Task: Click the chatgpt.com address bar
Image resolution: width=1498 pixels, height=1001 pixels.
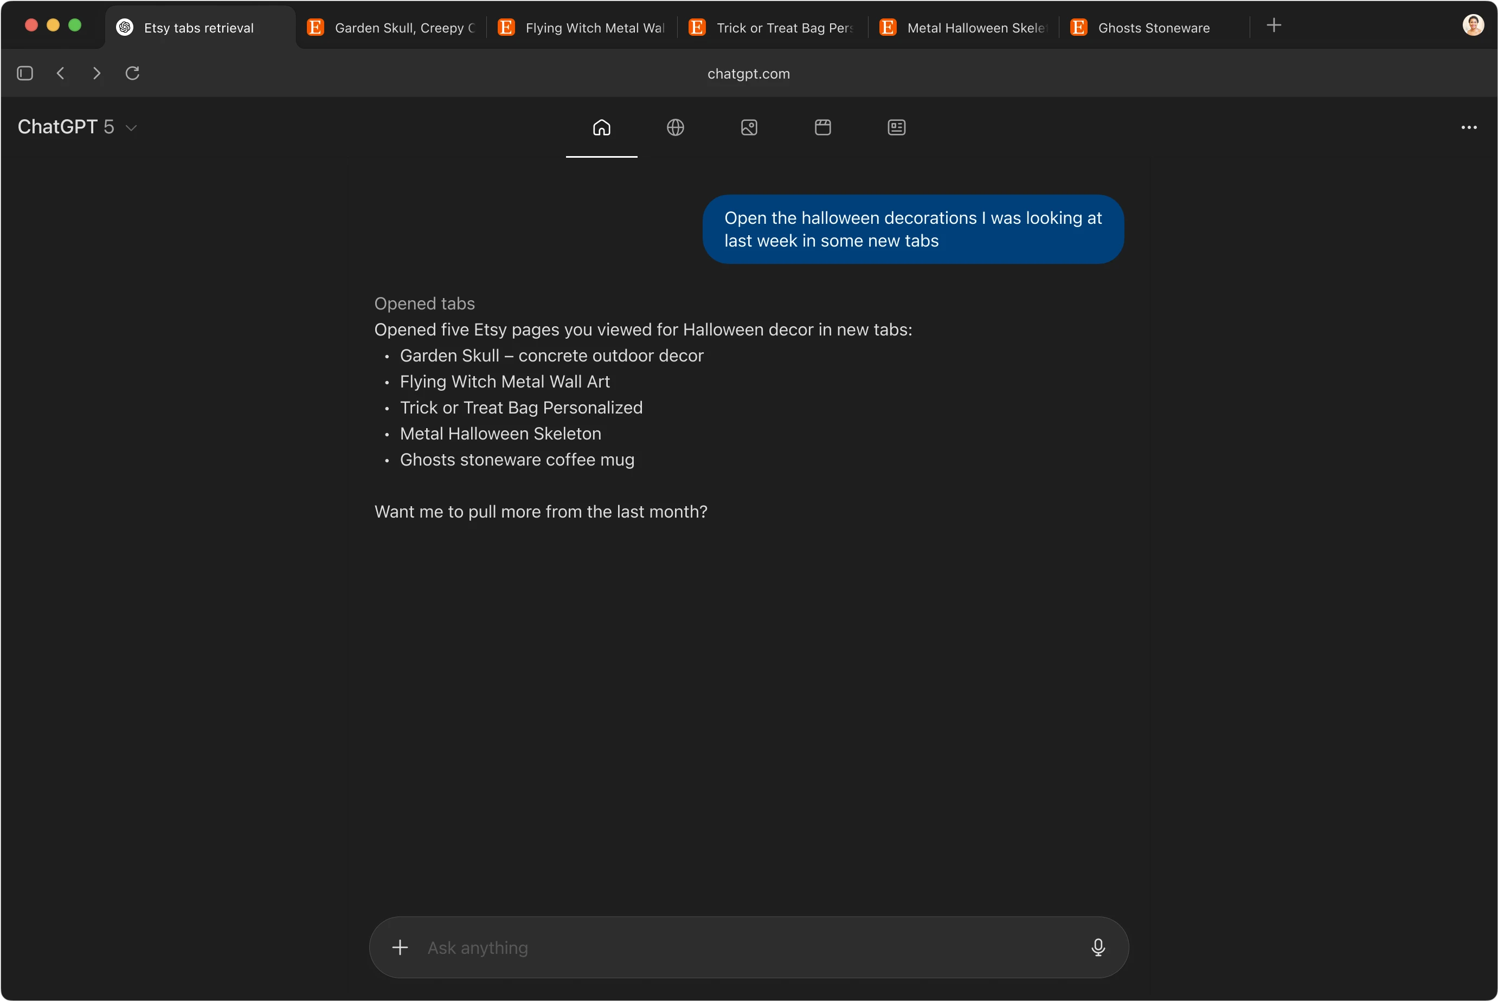Action: (748, 73)
